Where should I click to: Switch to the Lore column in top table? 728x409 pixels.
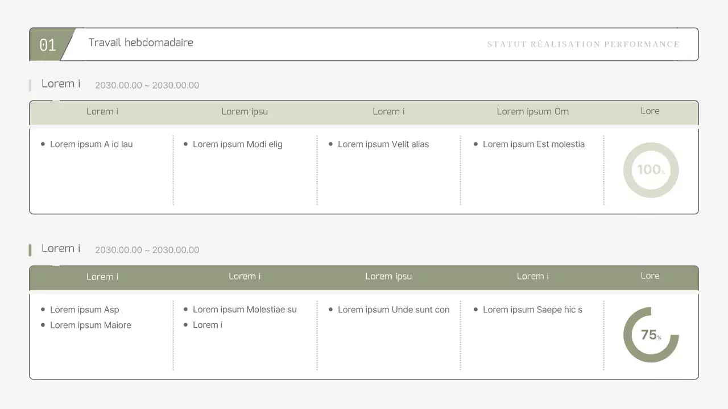tap(650, 111)
